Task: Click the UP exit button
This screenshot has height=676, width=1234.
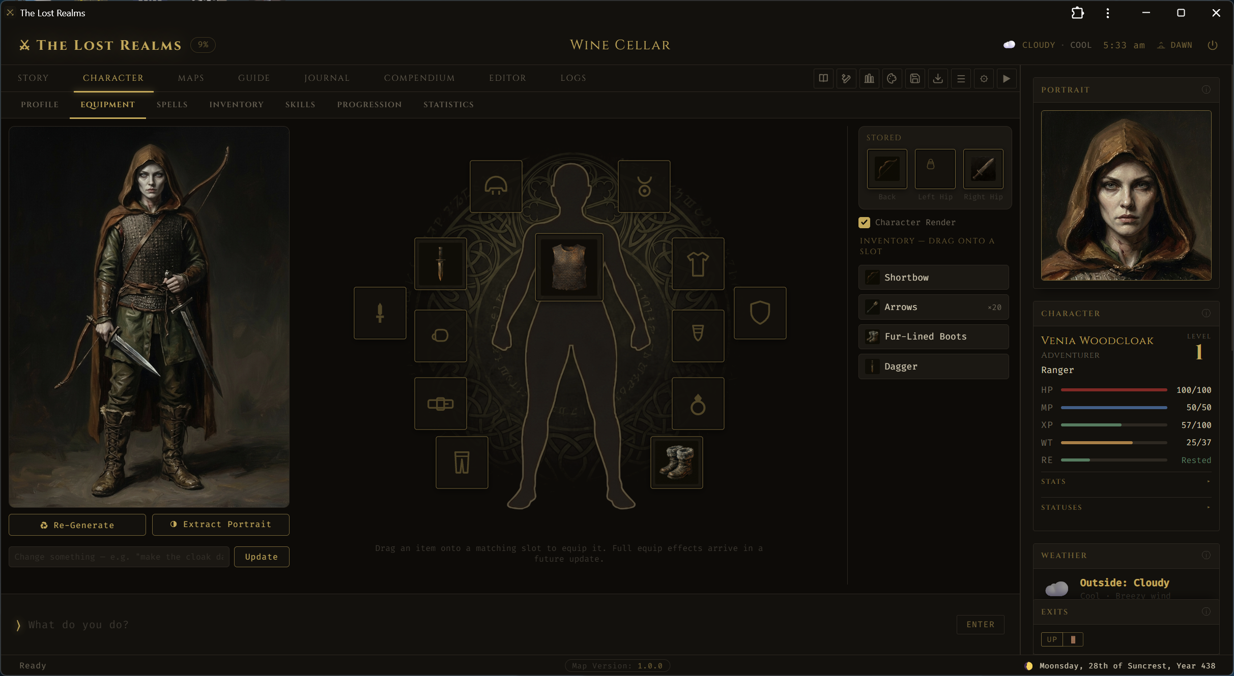Action: click(1052, 639)
